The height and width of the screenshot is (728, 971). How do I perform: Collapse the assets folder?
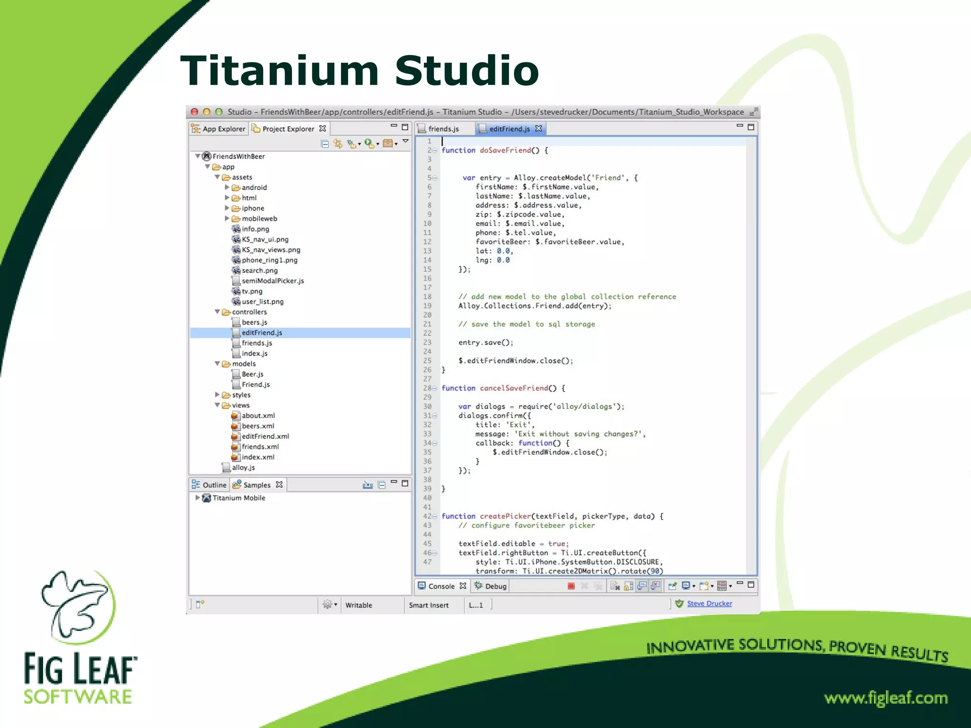[217, 177]
